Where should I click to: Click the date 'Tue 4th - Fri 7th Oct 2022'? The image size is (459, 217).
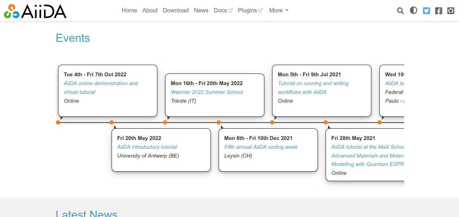click(x=95, y=75)
